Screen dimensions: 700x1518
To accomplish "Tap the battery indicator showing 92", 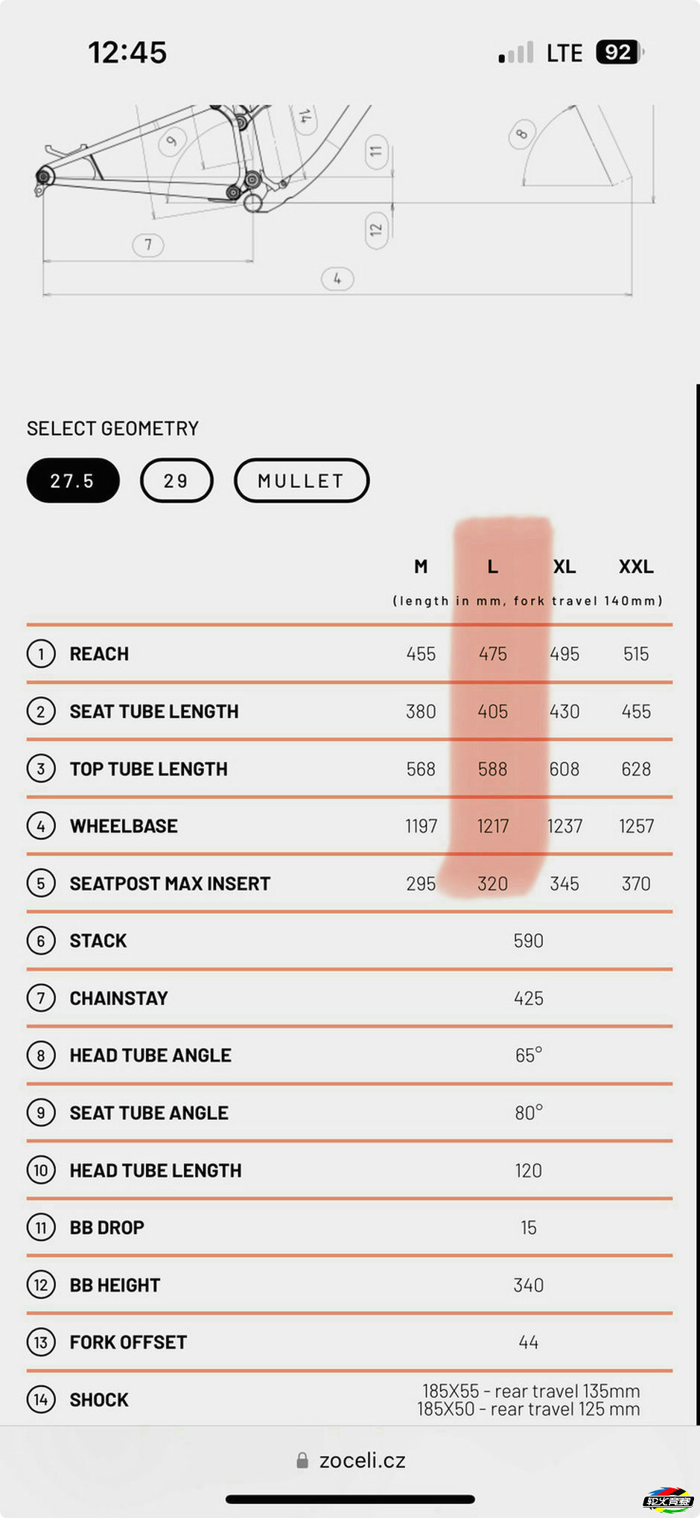I will click(x=620, y=52).
